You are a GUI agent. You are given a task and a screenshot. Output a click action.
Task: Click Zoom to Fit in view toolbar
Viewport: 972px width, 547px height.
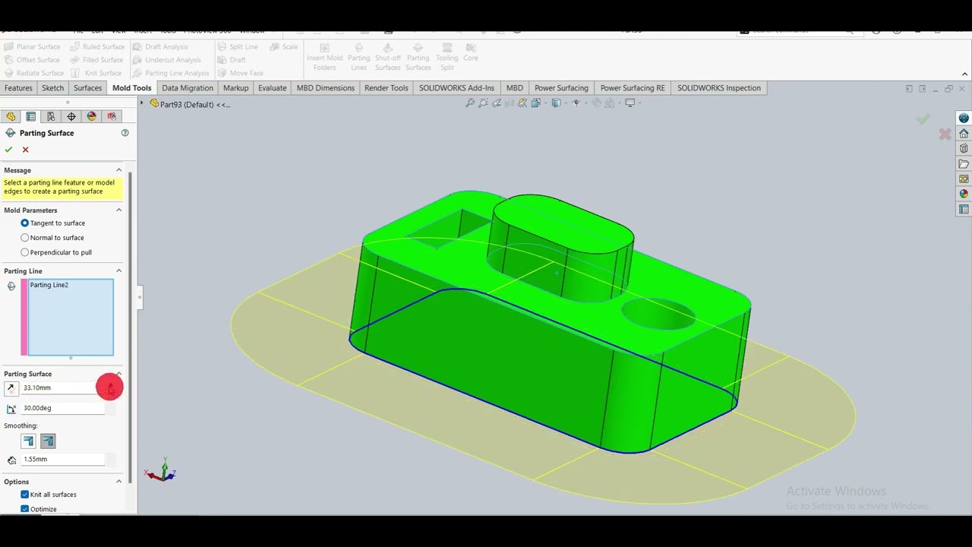[471, 103]
